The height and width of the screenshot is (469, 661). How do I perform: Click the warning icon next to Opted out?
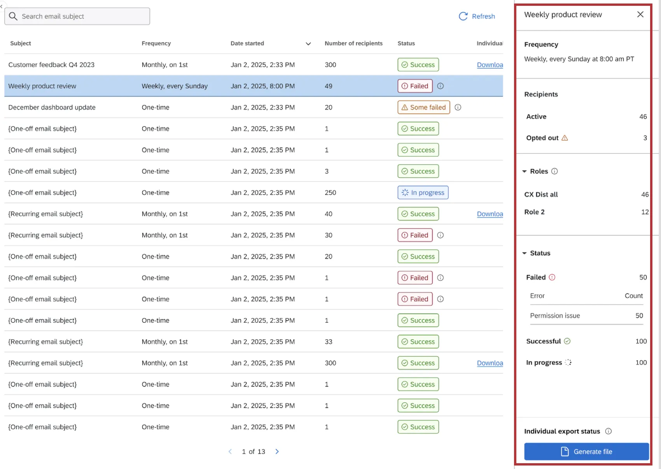(565, 138)
